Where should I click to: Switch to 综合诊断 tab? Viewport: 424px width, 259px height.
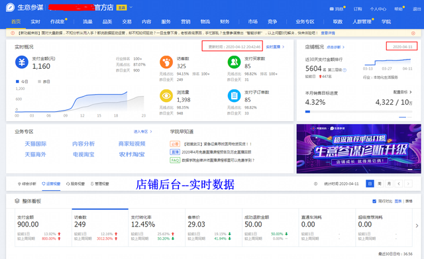26,184
